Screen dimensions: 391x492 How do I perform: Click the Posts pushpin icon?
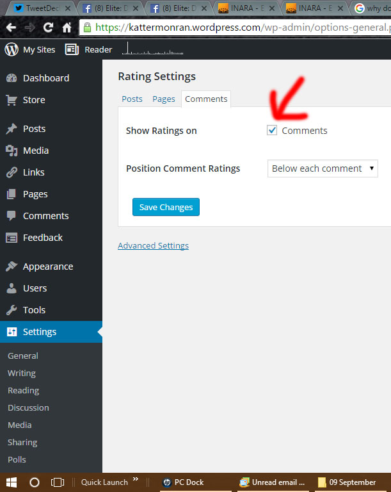coord(12,129)
